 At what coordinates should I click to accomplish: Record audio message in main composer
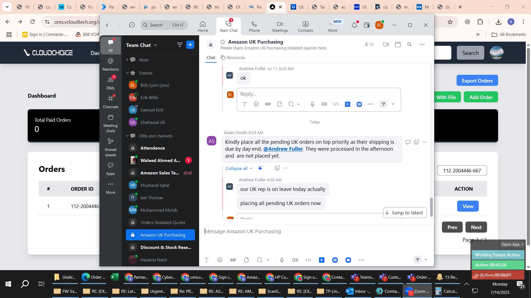tap(282, 260)
